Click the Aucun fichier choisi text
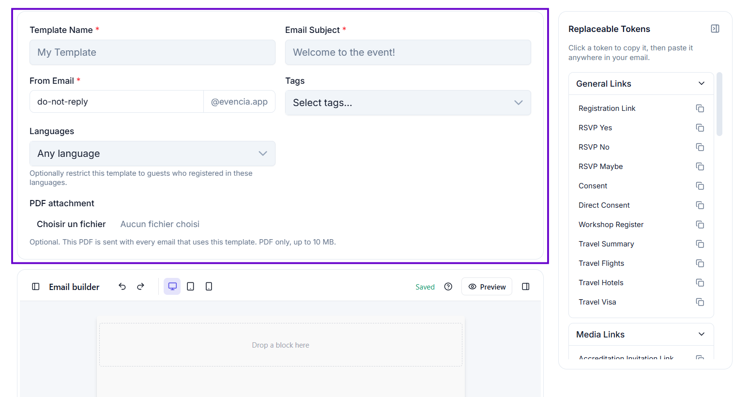The height and width of the screenshot is (397, 749). point(160,224)
